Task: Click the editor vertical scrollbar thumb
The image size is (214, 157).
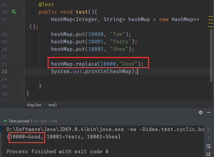Action: click(211, 55)
